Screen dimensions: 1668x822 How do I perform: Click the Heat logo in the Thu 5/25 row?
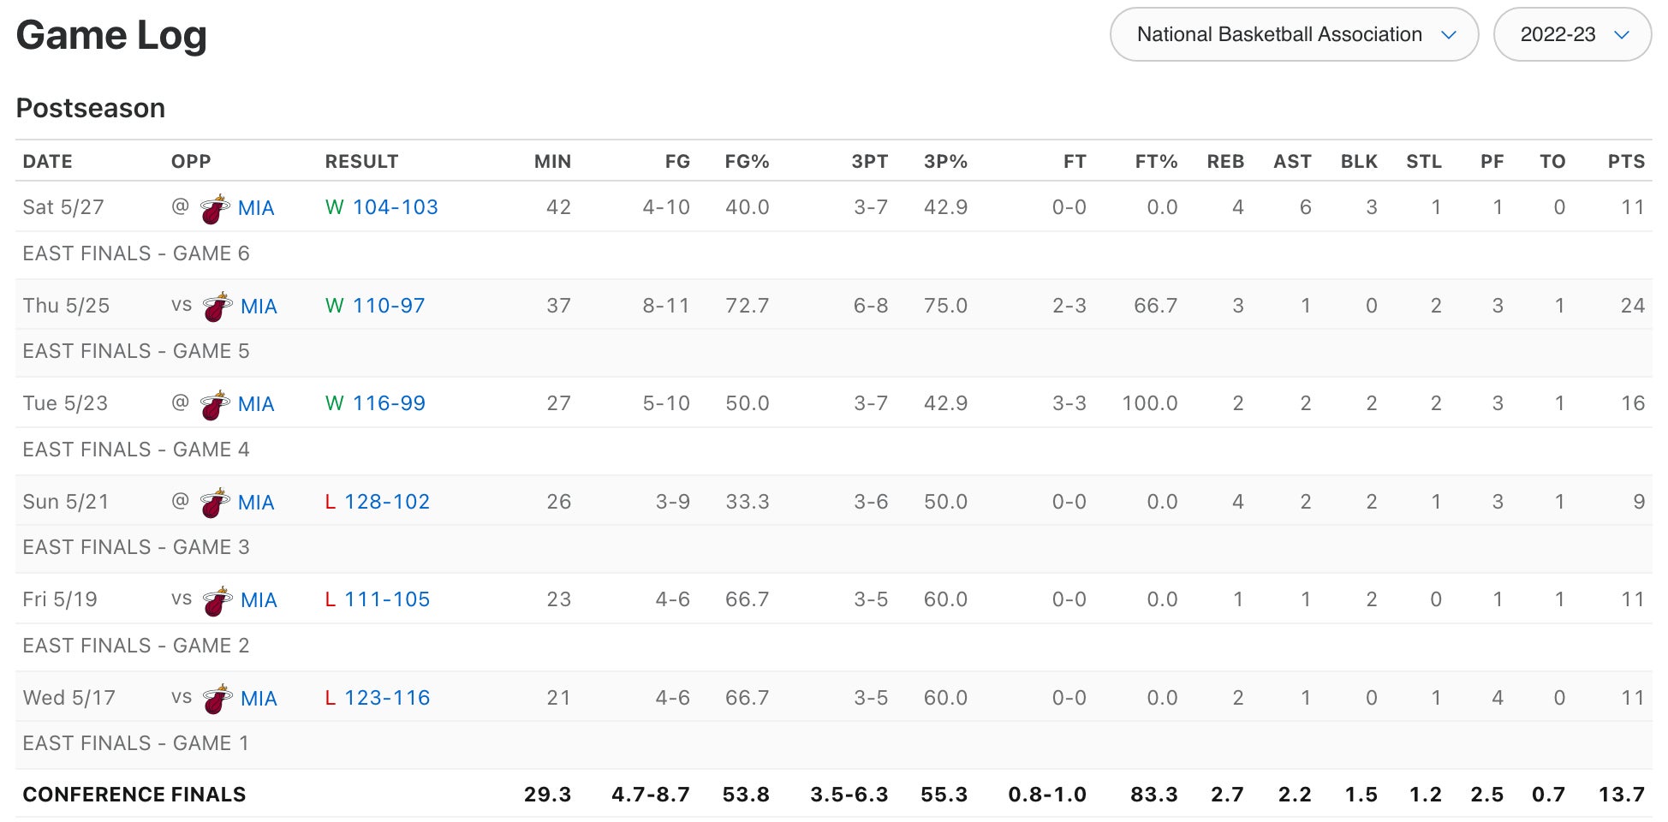tap(217, 307)
